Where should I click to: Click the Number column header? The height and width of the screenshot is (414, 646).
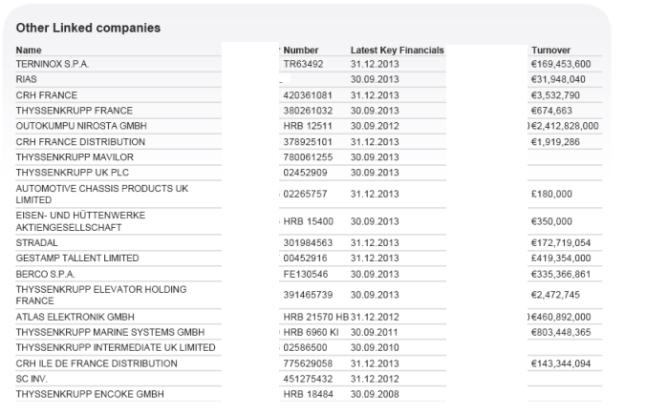301,50
